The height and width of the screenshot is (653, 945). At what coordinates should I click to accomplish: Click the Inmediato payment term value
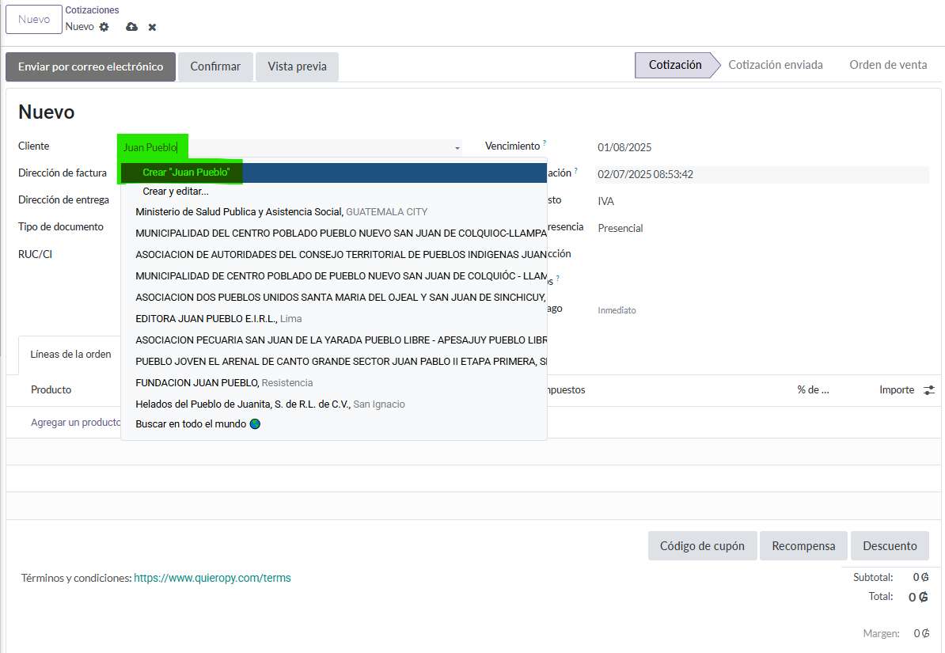coord(617,310)
